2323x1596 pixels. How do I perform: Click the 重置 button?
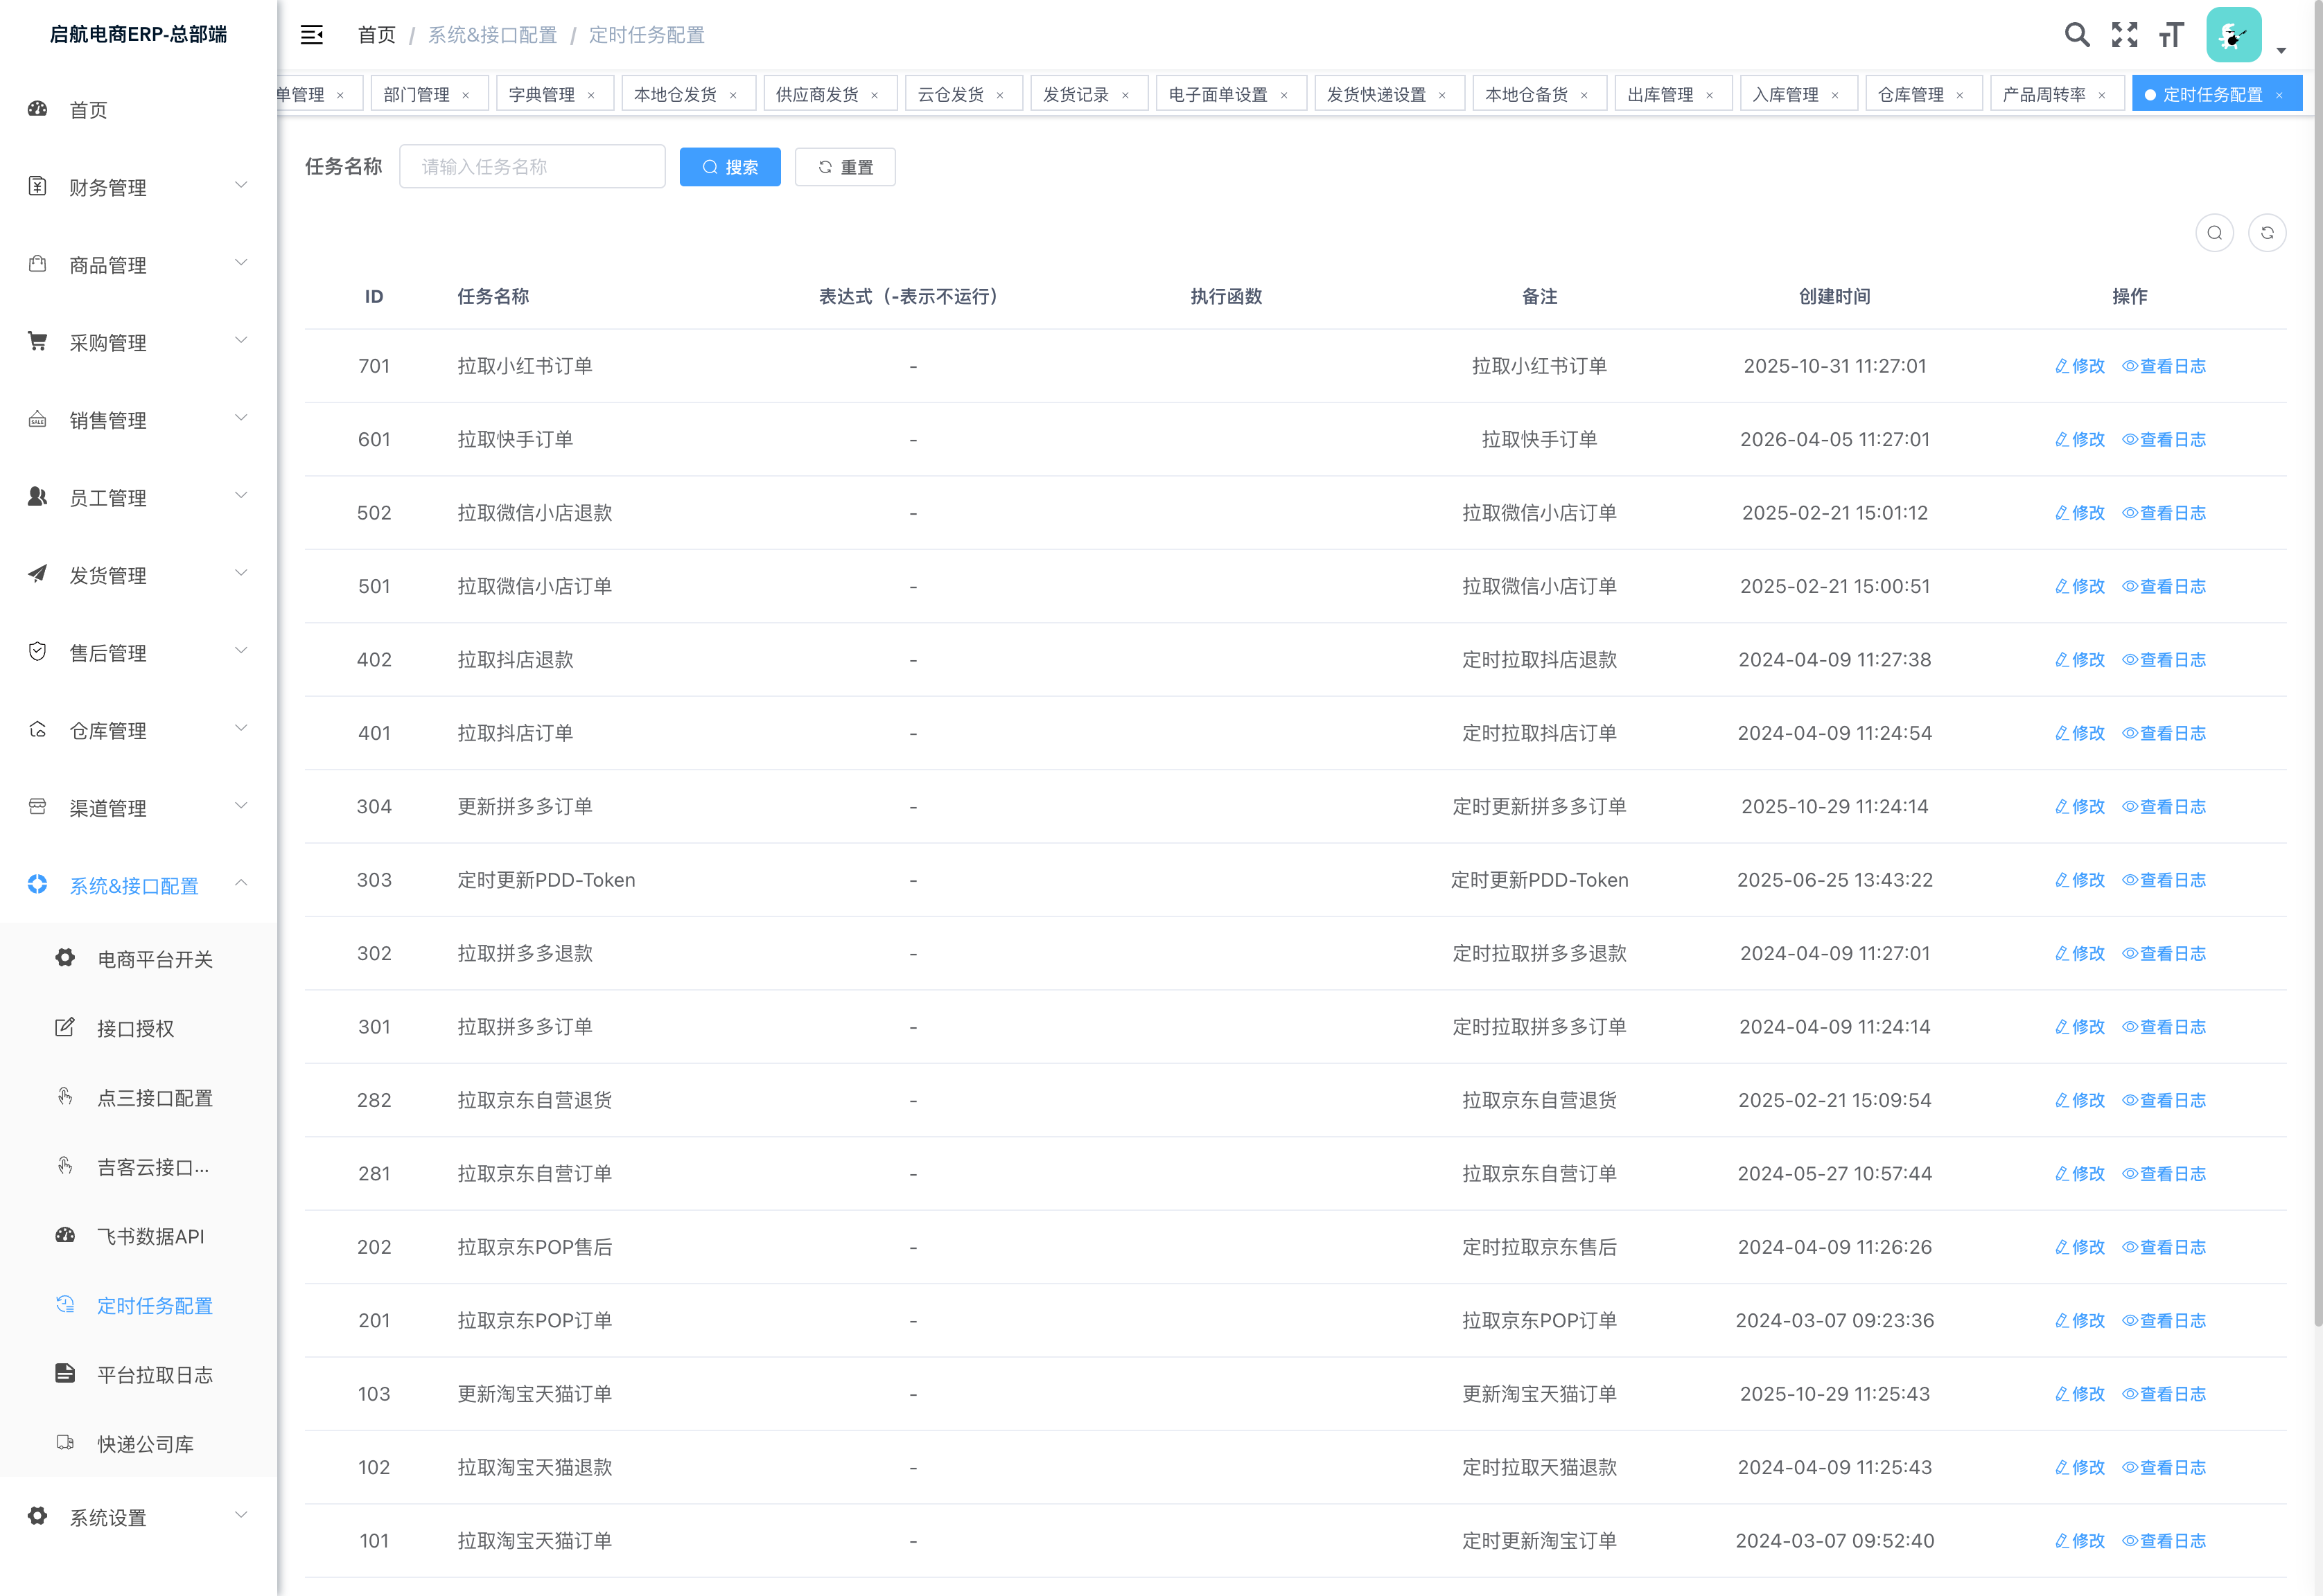click(845, 167)
